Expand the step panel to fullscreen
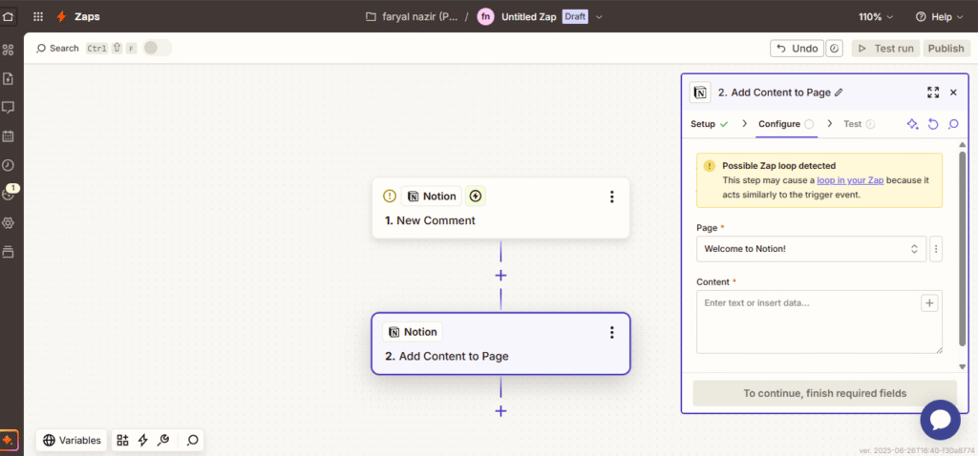This screenshot has width=978, height=456. 933,93
